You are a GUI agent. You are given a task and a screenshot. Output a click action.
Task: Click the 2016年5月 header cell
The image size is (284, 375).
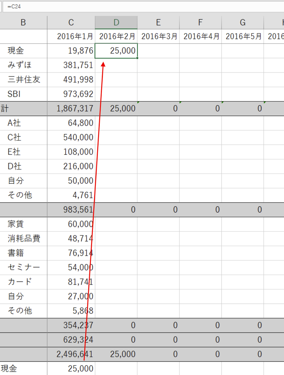pyautogui.click(x=242, y=36)
